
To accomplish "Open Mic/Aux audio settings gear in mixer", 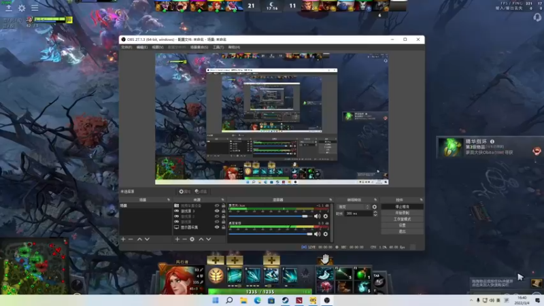I will tap(326, 216).
